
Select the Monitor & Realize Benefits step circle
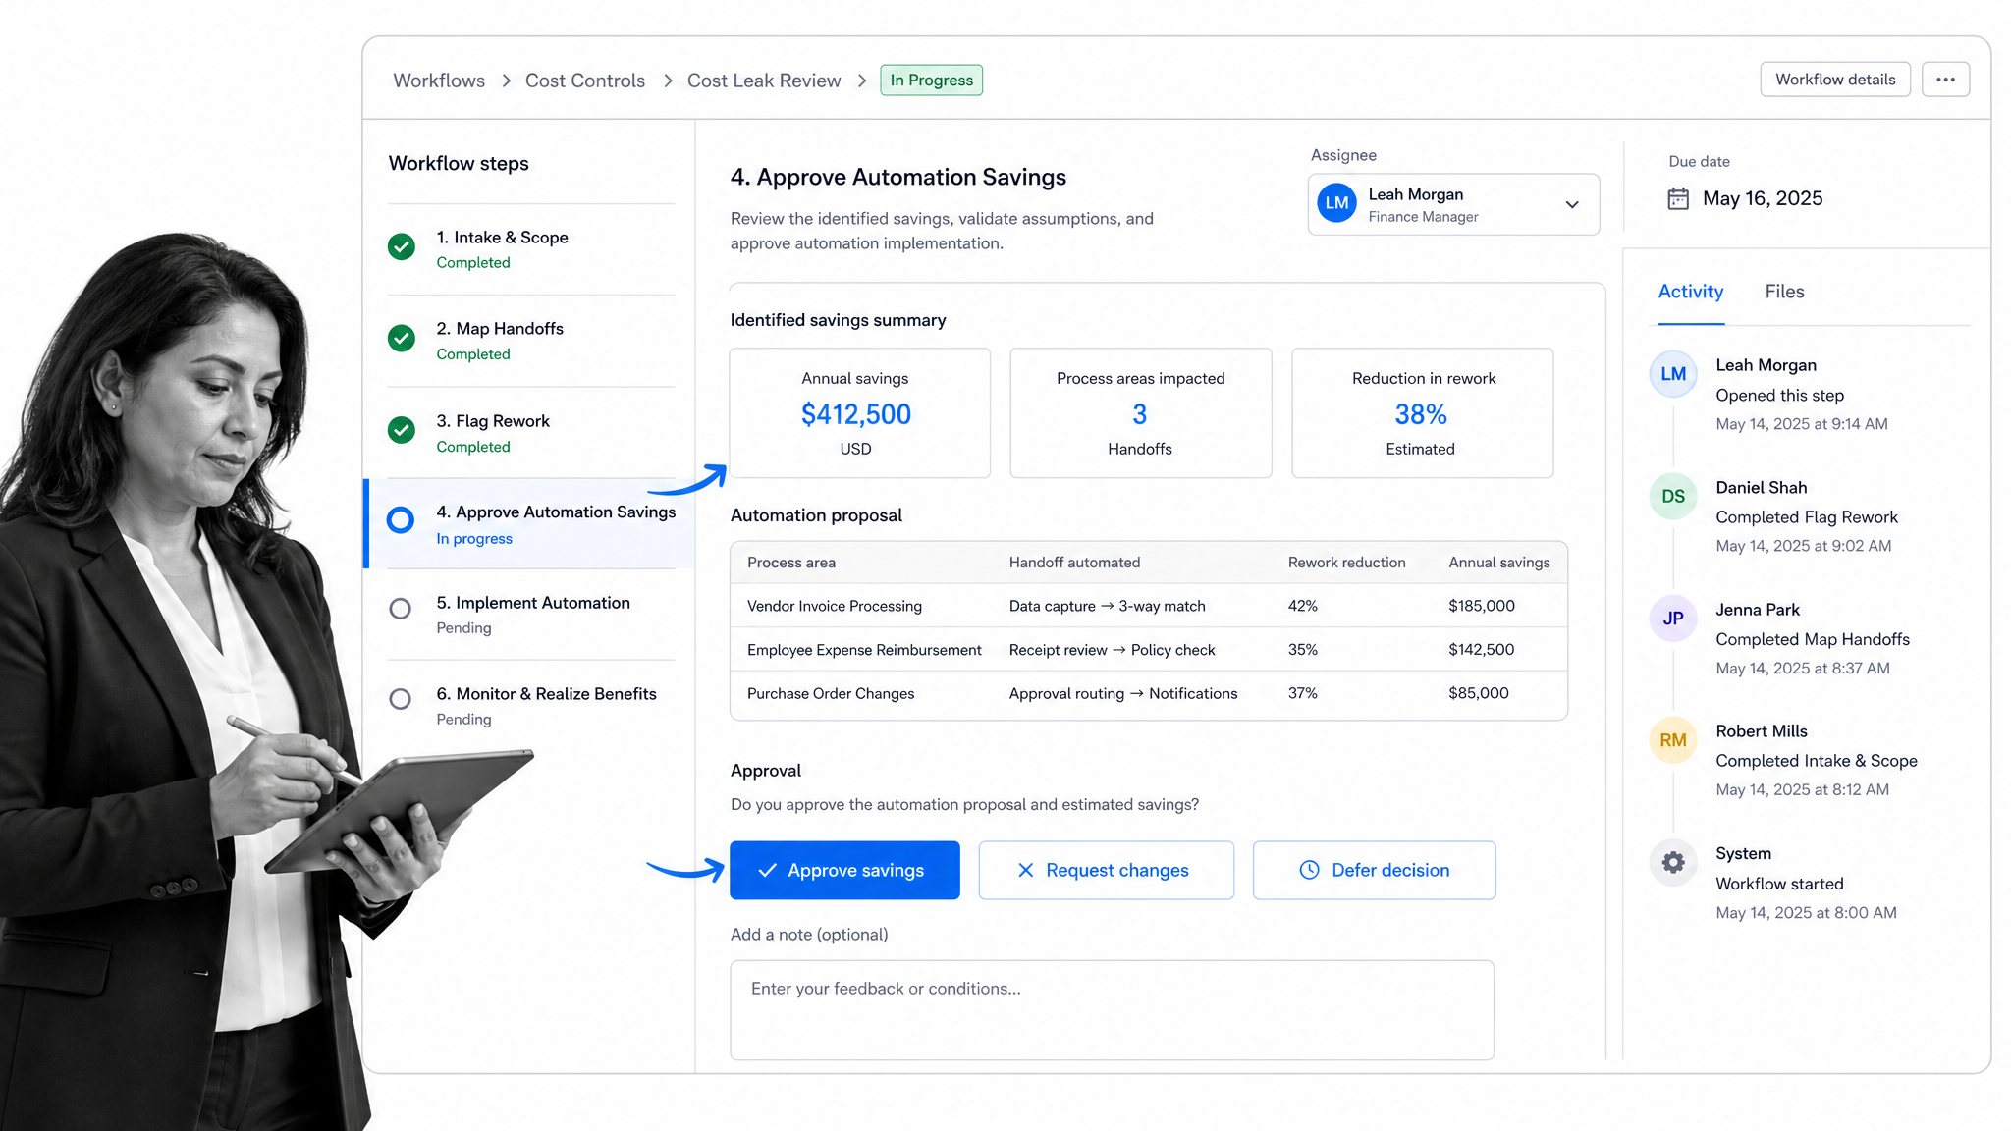[400, 699]
